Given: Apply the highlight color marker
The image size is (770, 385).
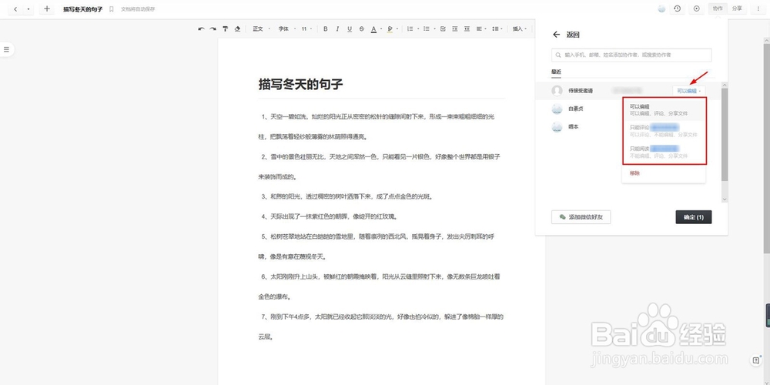Looking at the screenshot, I should coord(390,29).
